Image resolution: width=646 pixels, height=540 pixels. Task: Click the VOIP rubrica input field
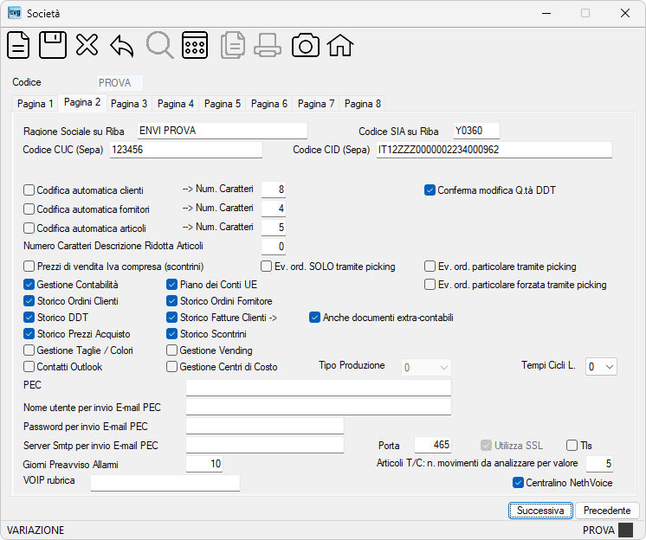[x=165, y=483]
